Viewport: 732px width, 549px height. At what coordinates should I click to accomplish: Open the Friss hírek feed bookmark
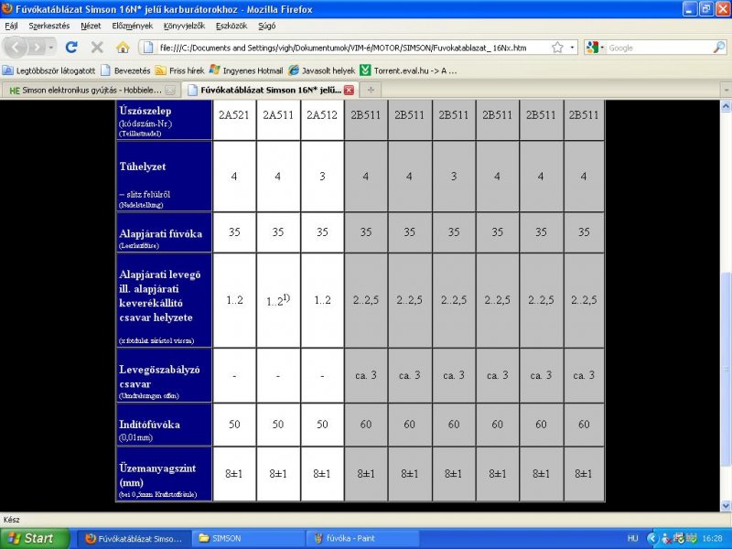179,70
